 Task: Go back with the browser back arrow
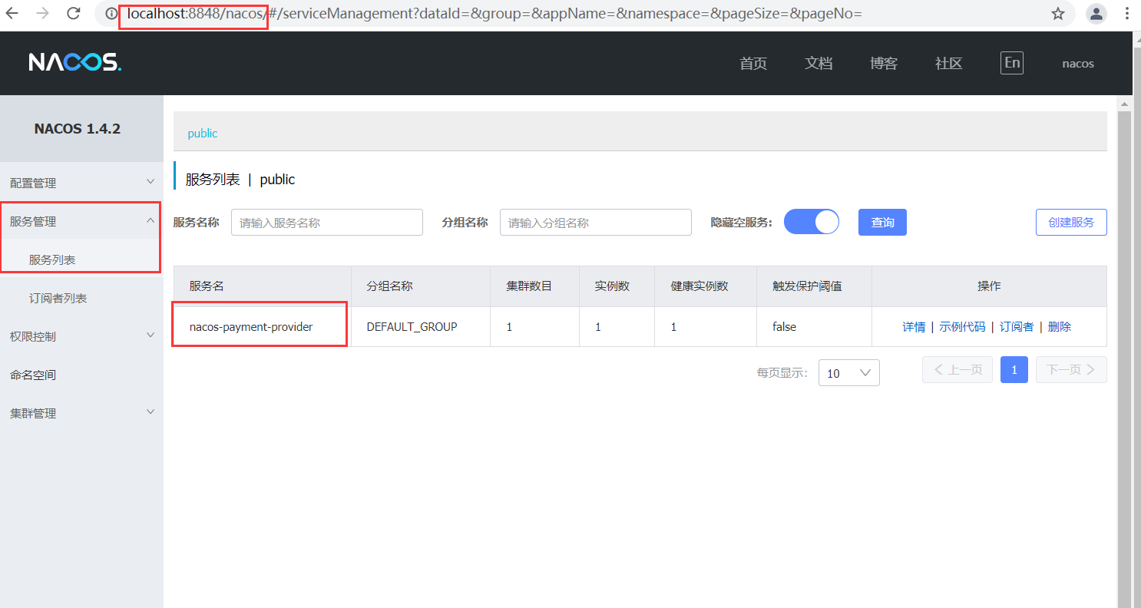pos(13,13)
